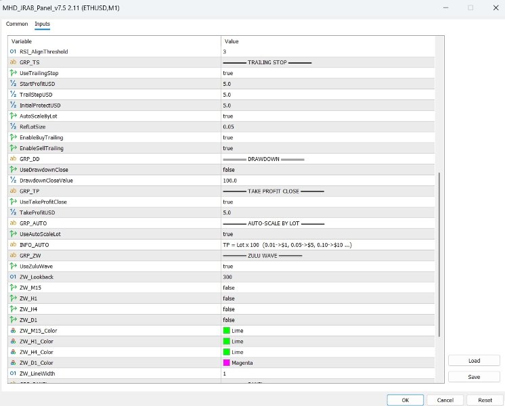Click the boolean icon beside UseDrawdownClose

point(13,170)
